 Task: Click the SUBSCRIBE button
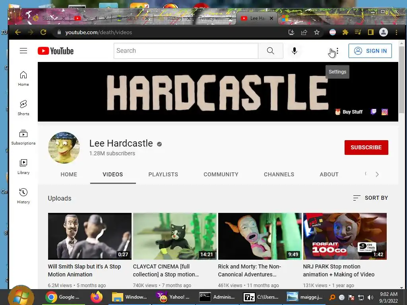(366, 147)
